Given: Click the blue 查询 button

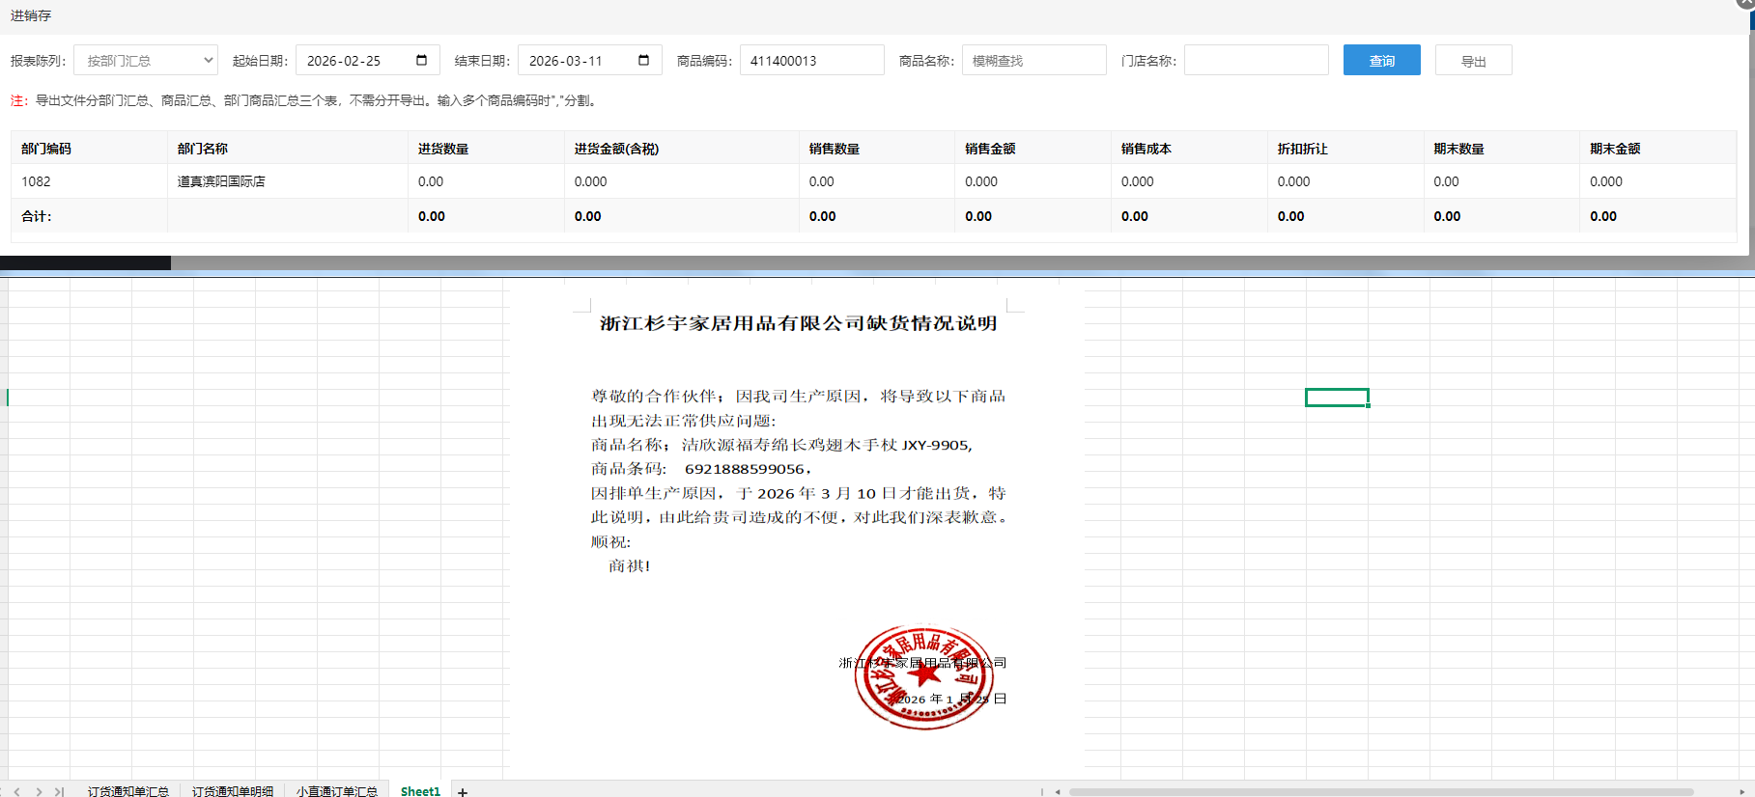Looking at the screenshot, I should pyautogui.click(x=1381, y=60).
